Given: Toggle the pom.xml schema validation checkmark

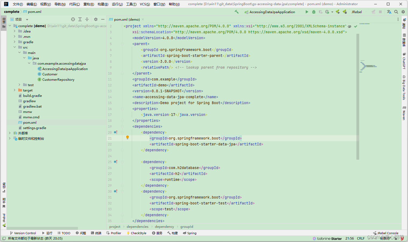Looking at the screenshot, I should tap(356, 27).
